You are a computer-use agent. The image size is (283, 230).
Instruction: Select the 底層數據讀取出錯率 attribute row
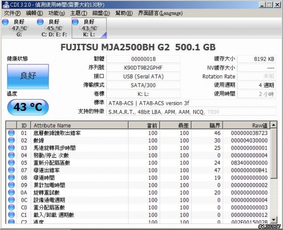click(138, 133)
